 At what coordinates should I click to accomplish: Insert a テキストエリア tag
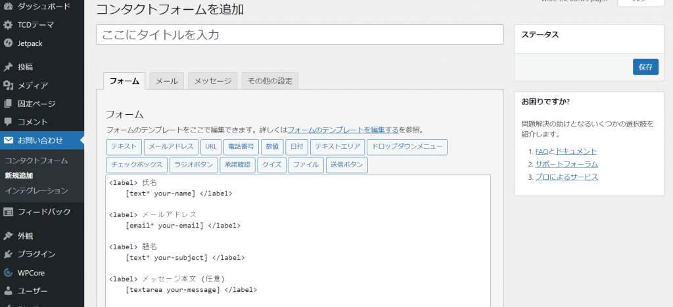[337, 147]
